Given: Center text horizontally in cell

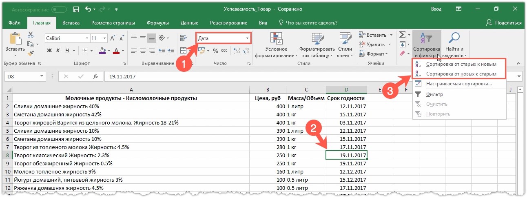Looking at the screenshot, I should [x=142, y=51].
